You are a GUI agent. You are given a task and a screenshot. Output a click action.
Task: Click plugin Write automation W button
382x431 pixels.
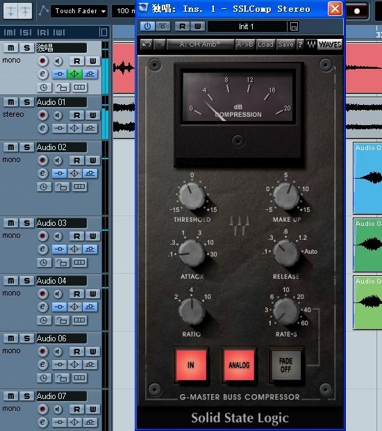(198, 26)
